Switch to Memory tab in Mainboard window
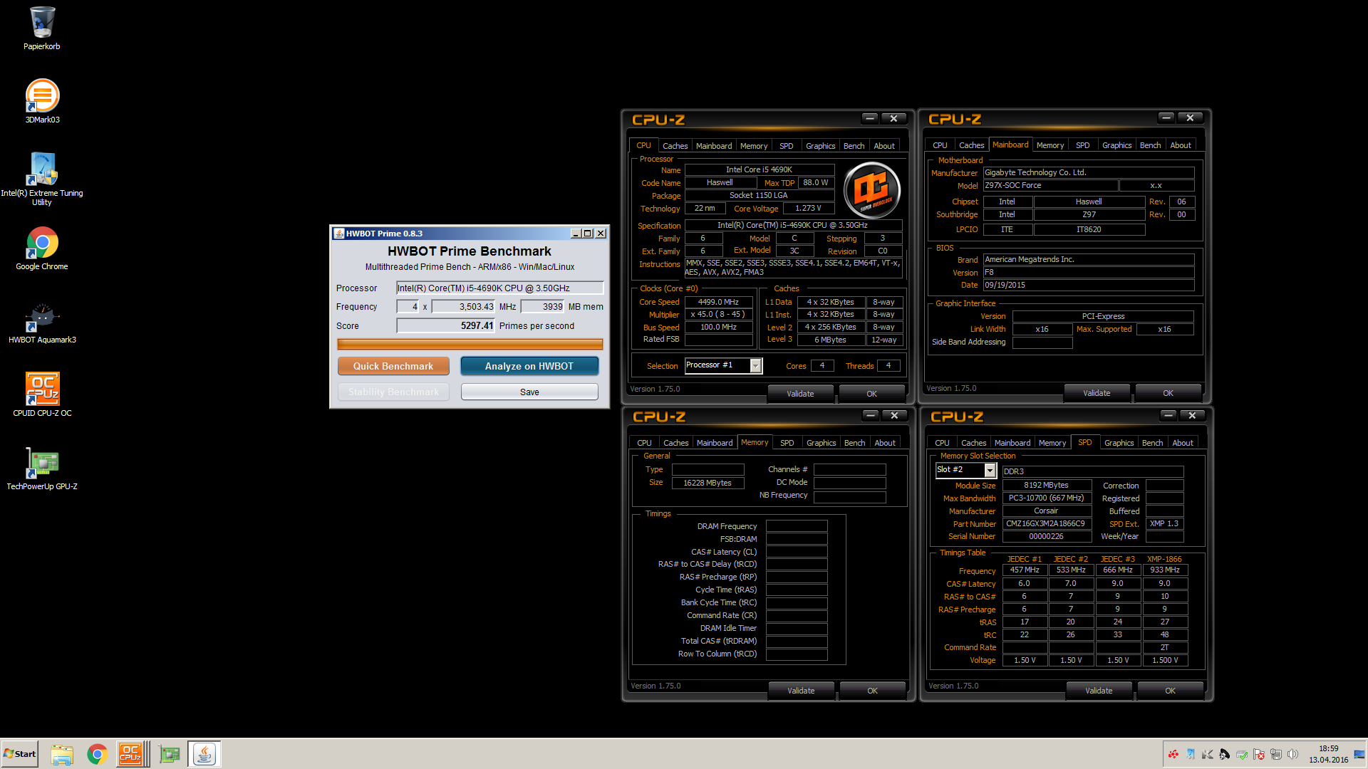The image size is (1368, 769). click(x=1050, y=145)
